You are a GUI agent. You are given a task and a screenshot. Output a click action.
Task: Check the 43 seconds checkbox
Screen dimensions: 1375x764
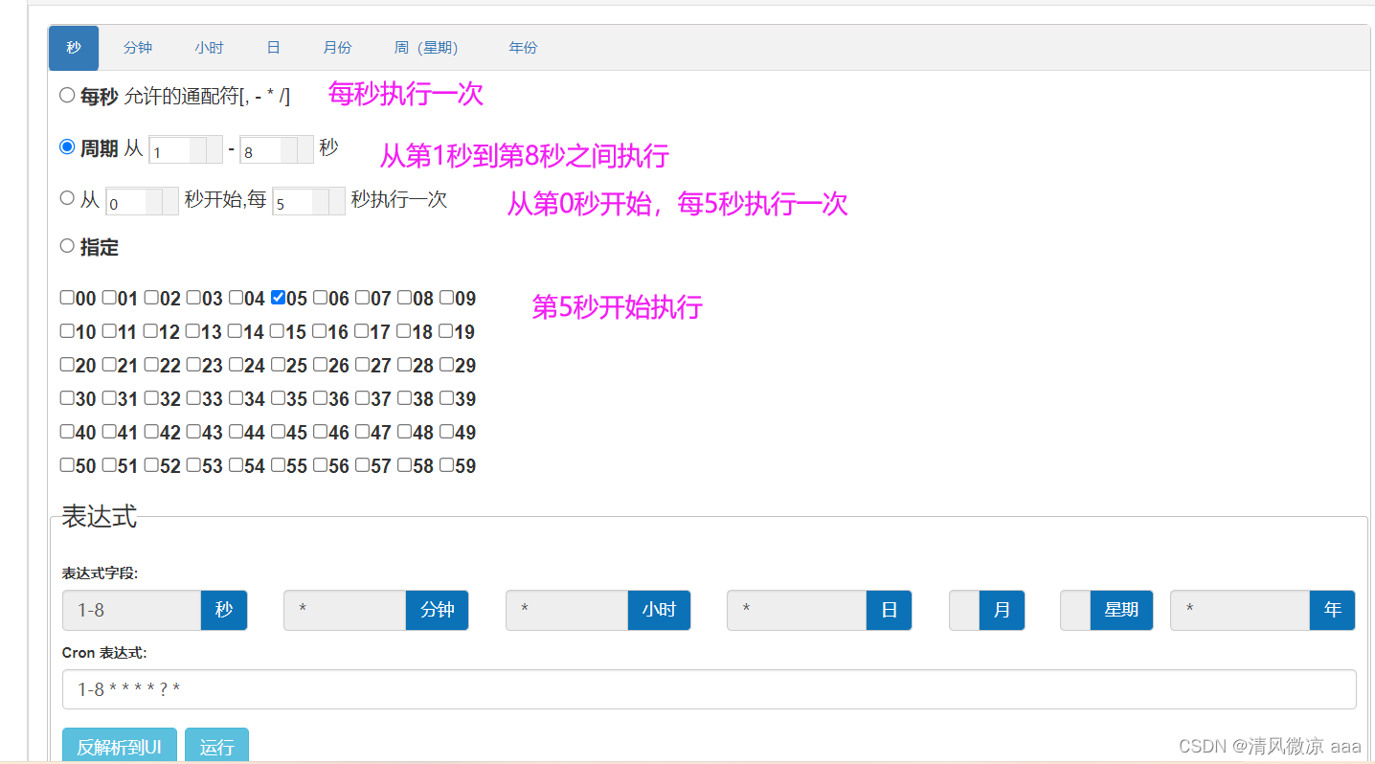[x=193, y=432]
